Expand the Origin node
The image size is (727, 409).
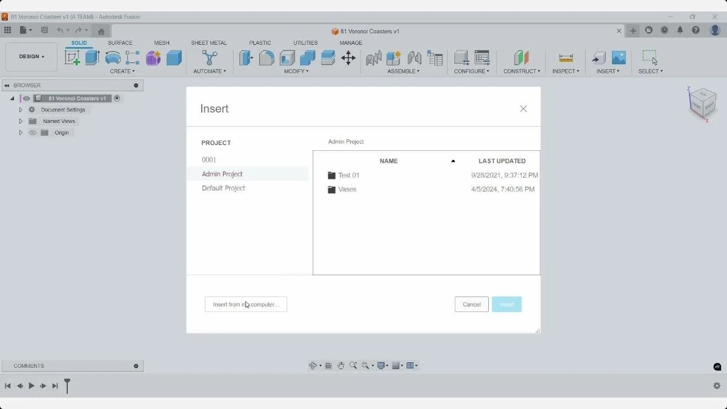[x=21, y=133]
